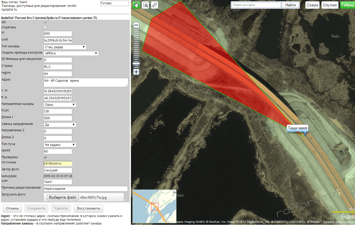Viewport: 355px width, 225px height.
Task: Switch map to 'Спутник' view
Action: pos(330,5)
